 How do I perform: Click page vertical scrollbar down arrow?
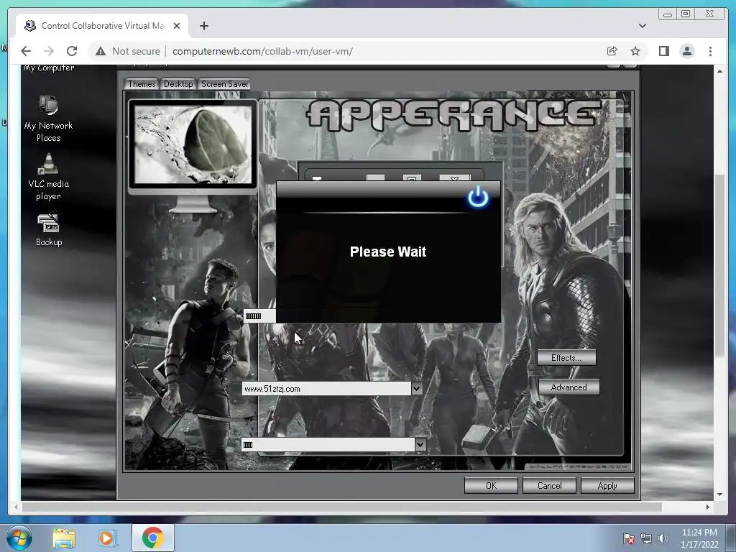click(719, 494)
